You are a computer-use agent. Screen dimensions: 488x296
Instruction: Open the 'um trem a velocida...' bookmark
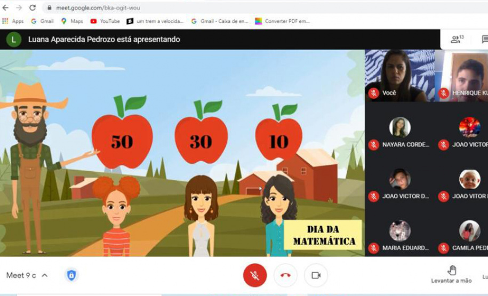tap(155, 21)
